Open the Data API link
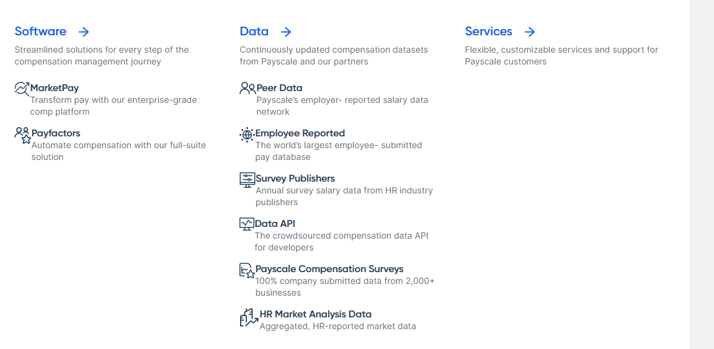This screenshot has width=714, height=349. coord(275,223)
